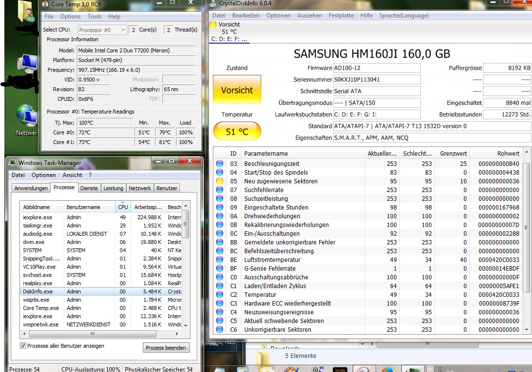Screen dimensions: 532x372
Task: Click status icon for Temperatur row C2
Action: tap(220, 295)
